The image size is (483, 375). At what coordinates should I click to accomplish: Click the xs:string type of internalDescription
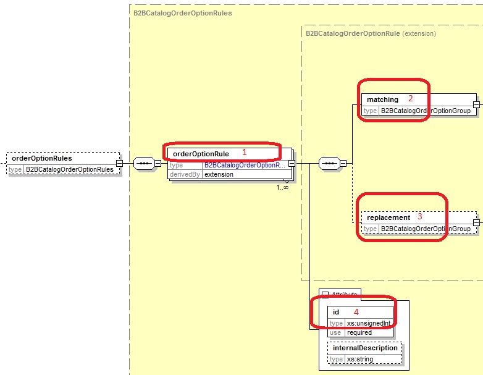(x=361, y=359)
